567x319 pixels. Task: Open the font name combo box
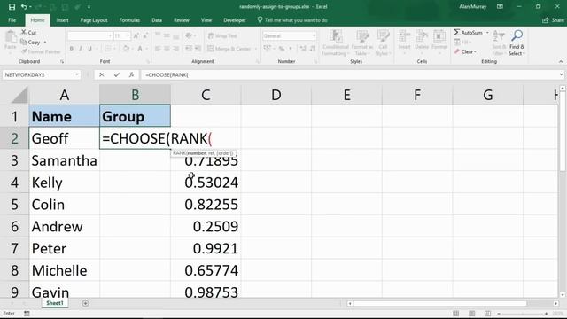(89, 35)
